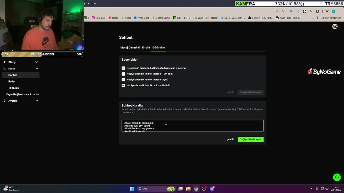Click the Takipçi Hedefi progress bar
The width and height of the screenshot is (344, 193).
point(42,54)
